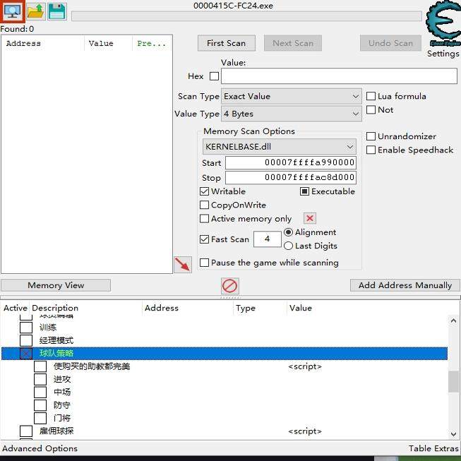Enable the Speedhack checkbox
461x461 pixels.
[371, 150]
